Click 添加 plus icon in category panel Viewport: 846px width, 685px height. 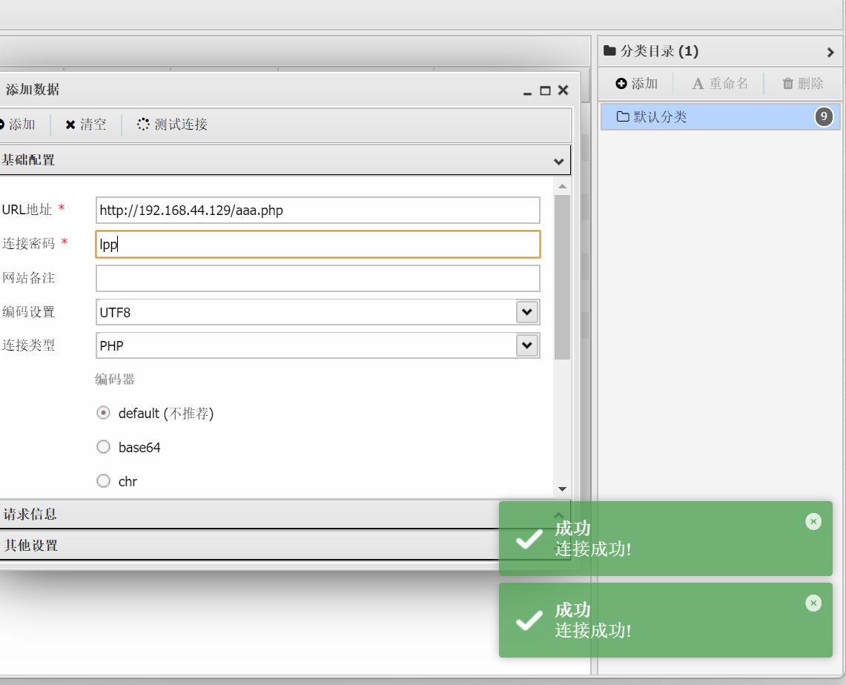tap(621, 84)
